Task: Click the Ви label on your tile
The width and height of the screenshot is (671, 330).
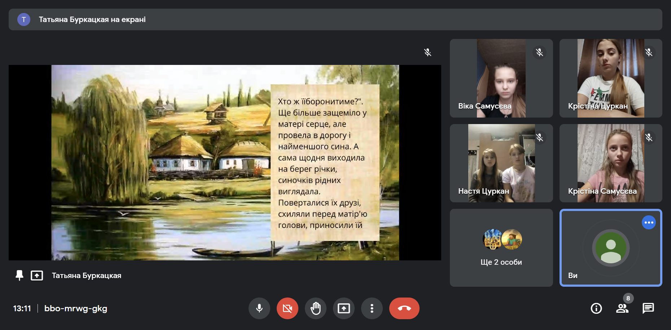Action: [x=573, y=276]
